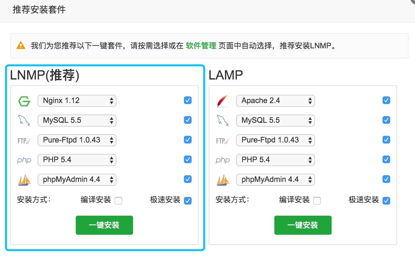Uncheck phpMyAdmin 4.4 checkbox in LNMP

click(x=188, y=179)
